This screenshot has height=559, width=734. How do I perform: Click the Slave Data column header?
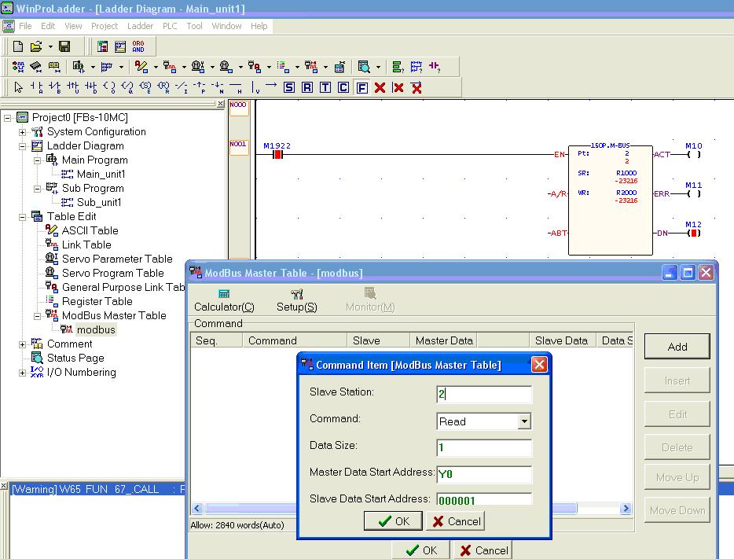coord(562,340)
